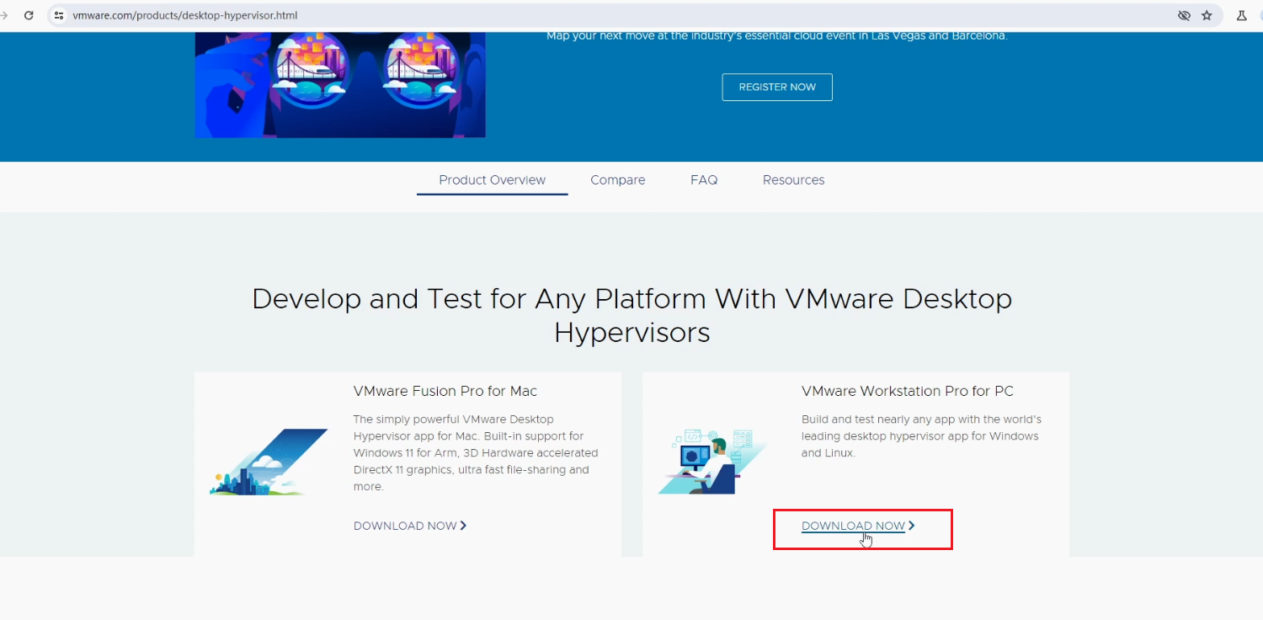The width and height of the screenshot is (1263, 620).
Task: Open site information icon beside the URL
Action: [59, 15]
